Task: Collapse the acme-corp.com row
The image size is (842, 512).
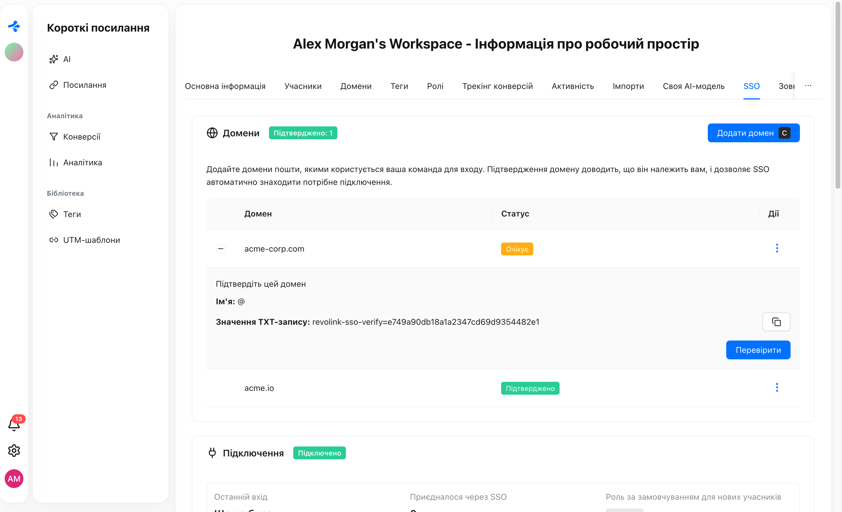Action: (x=221, y=249)
